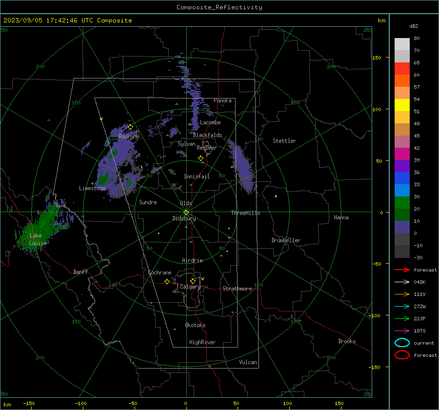The height and width of the screenshot is (410, 439).
Task: Click the Banff town label
Action: [x=80, y=272]
